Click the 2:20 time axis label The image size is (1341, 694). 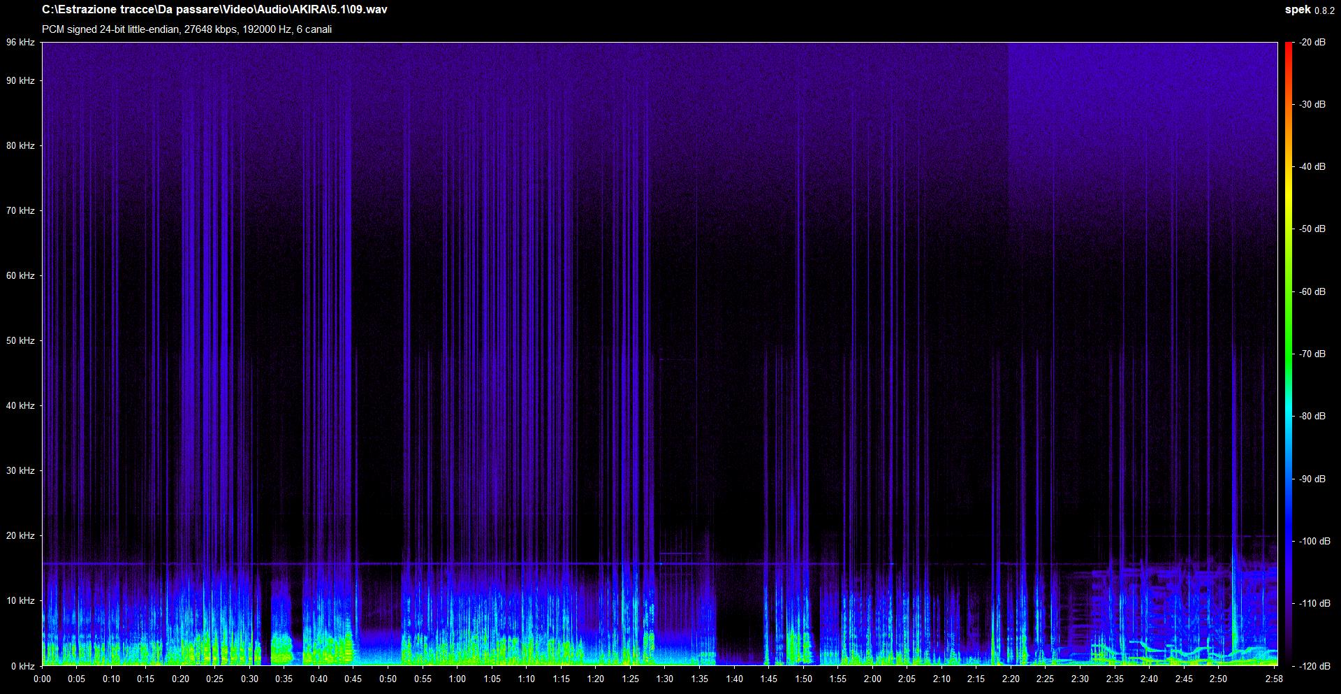click(x=1011, y=679)
